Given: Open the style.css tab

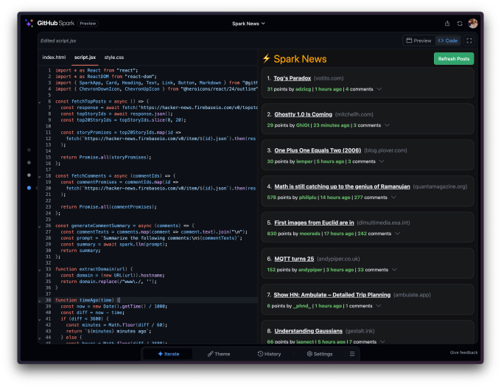Looking at the screenshot, I should tap(114, 57).
